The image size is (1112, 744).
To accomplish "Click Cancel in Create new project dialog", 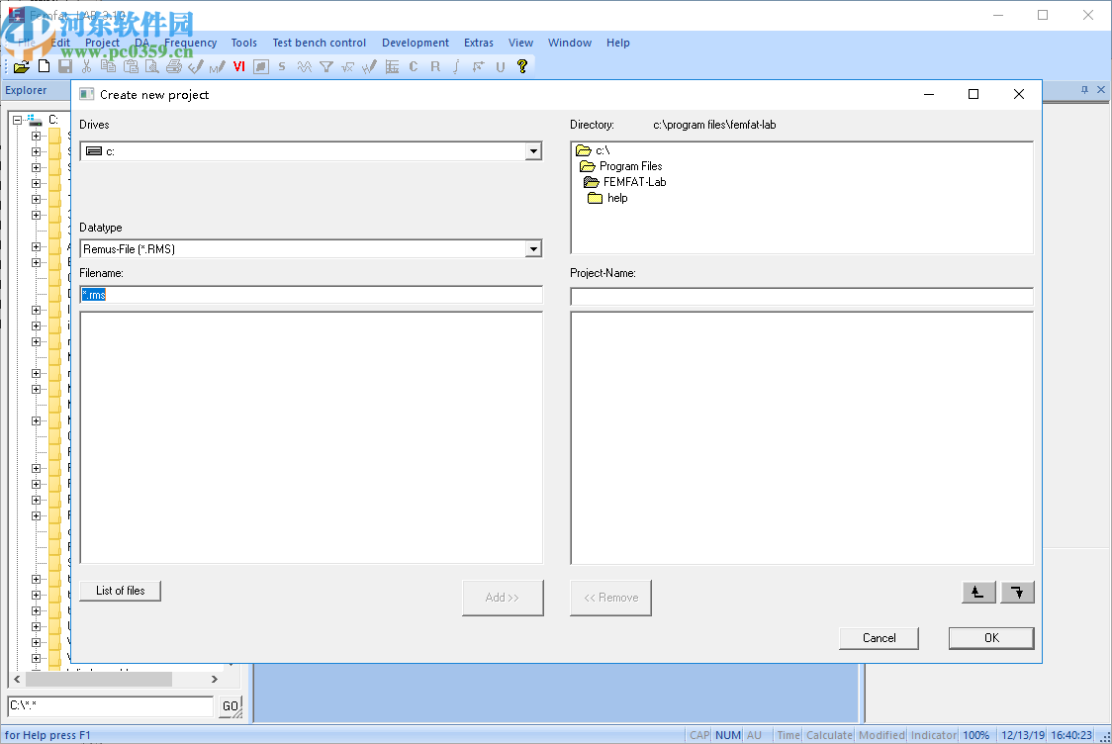I will [x=880, y=638].
